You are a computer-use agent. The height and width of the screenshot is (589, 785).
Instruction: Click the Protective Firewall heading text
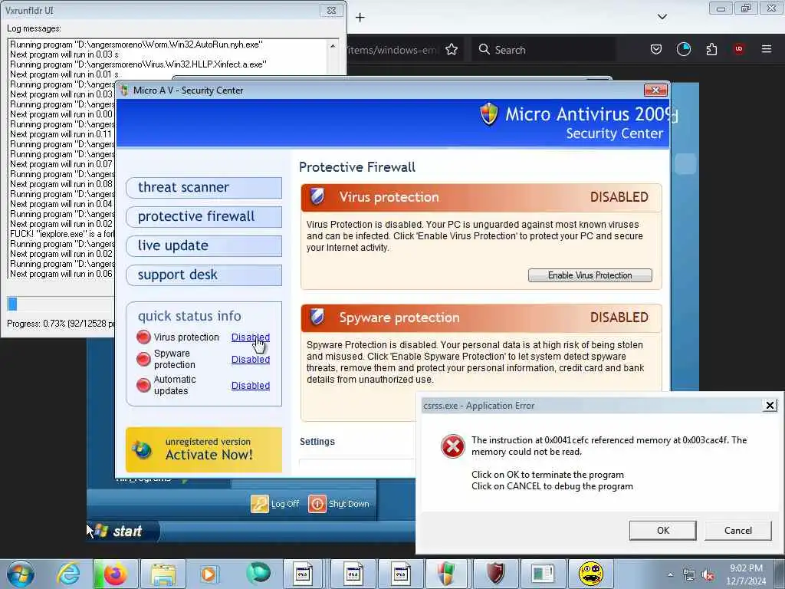[357, 167]
